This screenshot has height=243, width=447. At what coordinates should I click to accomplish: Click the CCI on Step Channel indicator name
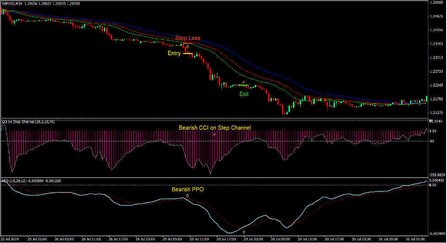click(27, 122)
